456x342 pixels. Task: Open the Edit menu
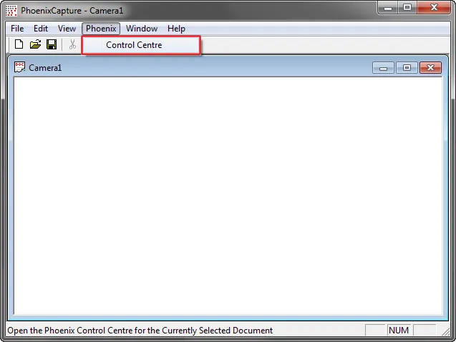(x=41, y=29)
